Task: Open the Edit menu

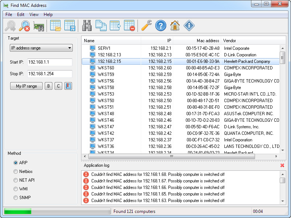Action: [x=21, y=15]
